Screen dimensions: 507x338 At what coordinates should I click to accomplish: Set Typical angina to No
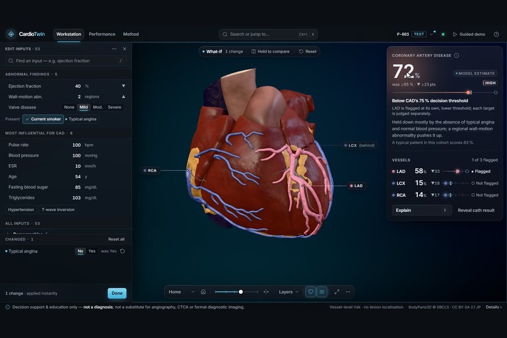click(x=80, y=251)
